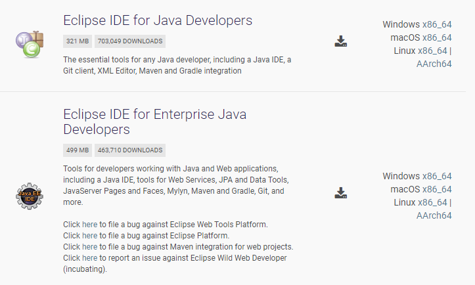Choose Linux AArch64 for Java Developers package
This screenshot has height=285, width=475.
click(434, 64)
